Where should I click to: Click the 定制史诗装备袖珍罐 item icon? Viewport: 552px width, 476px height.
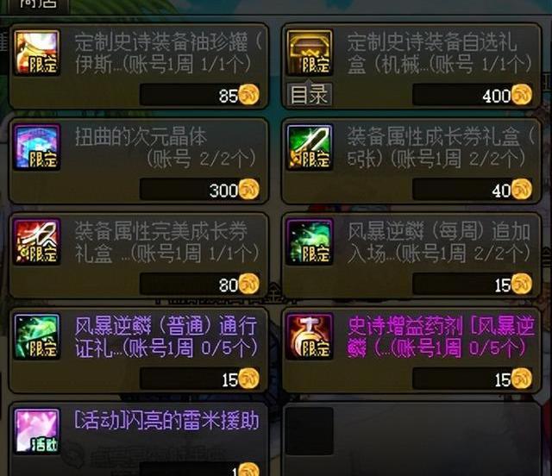point(37,53)
